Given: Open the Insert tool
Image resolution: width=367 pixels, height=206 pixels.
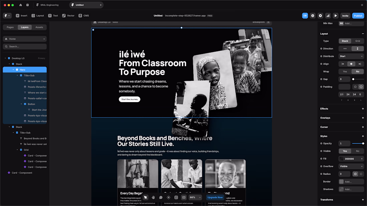Looking at the screenshot, I should (x=21, y=16).
